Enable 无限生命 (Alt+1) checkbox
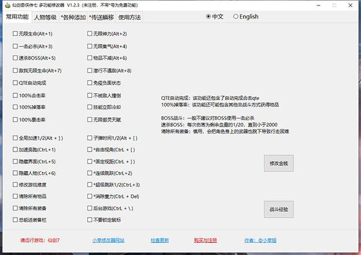Viewport: 361px width, 255px height. tap(16, 34)
